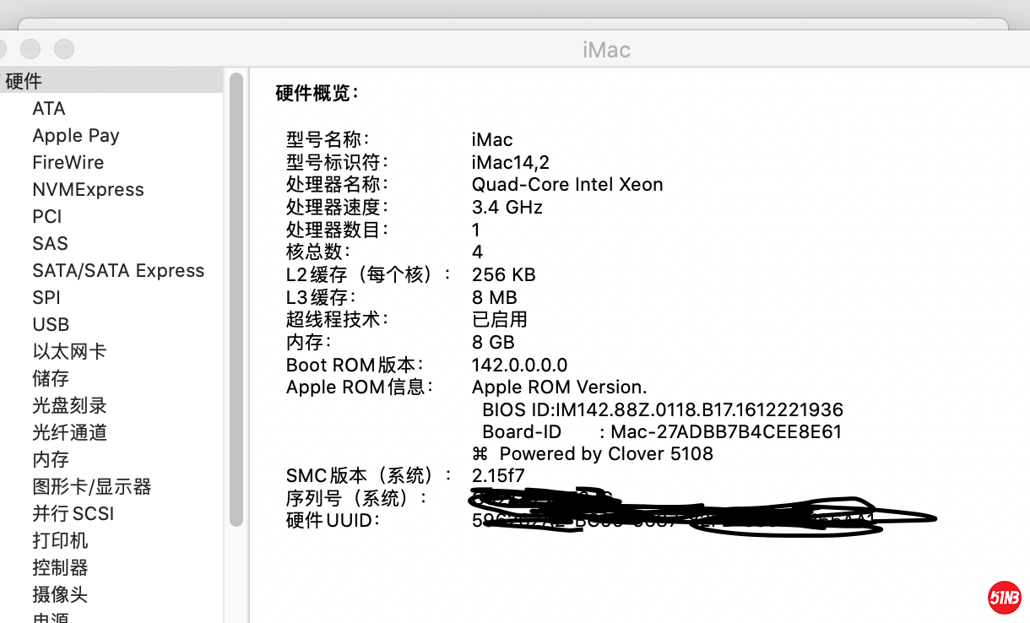Click the iMac window title
1030x623 pixels.
(x=606, y=50)
